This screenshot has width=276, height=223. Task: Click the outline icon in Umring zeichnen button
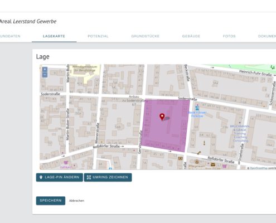89,177
